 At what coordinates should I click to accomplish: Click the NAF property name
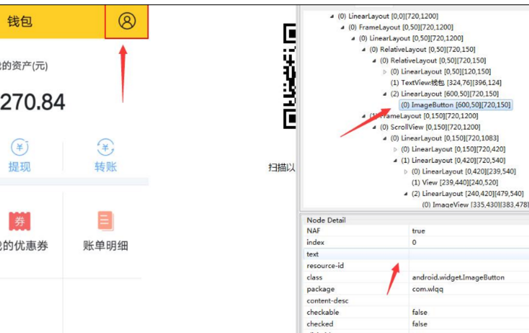[313, 231]
